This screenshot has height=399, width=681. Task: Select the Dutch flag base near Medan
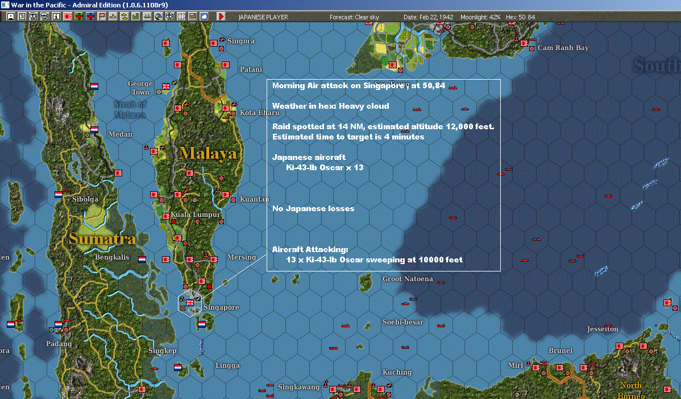[x=94, y=129]
